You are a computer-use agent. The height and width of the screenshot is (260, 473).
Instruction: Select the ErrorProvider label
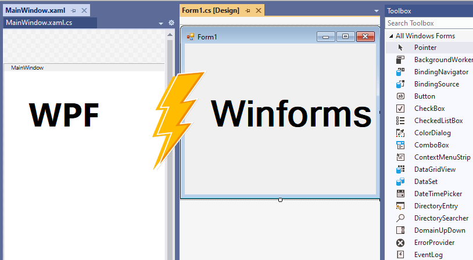click(x=435, y=243)
